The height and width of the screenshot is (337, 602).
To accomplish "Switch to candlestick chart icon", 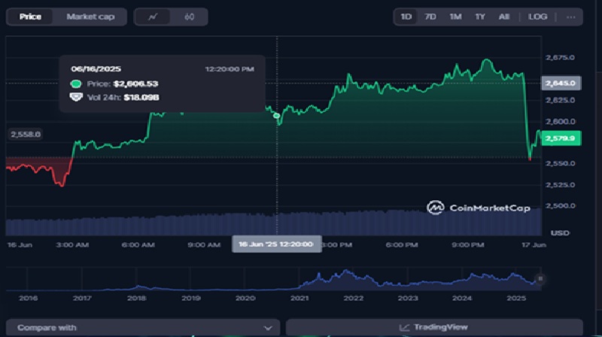I will pyautogui.click(x=189, y=17).
